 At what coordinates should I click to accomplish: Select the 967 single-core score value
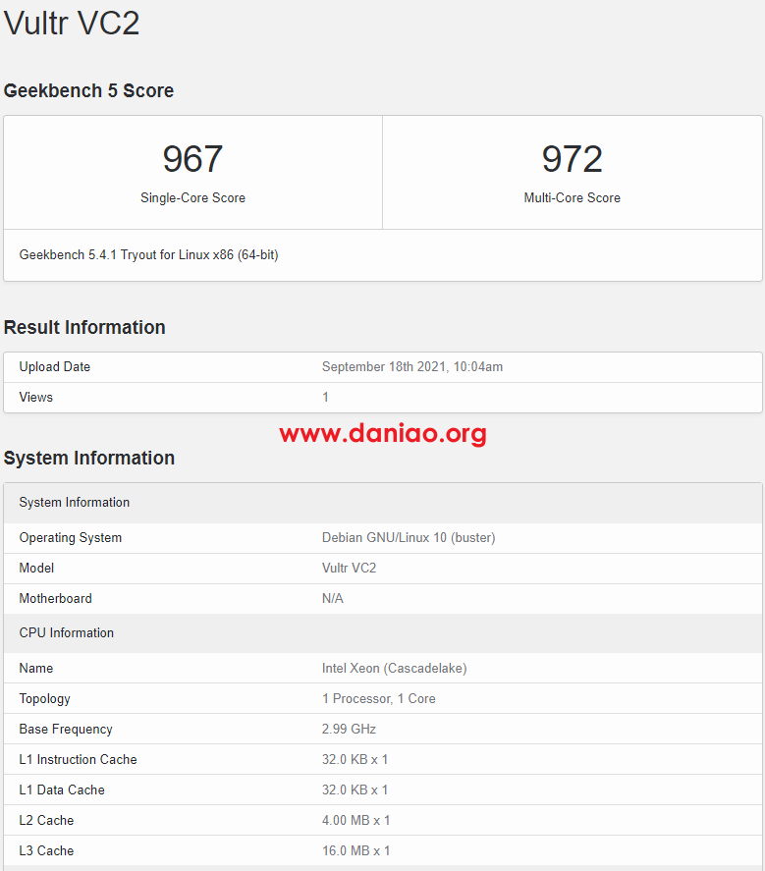coord(192,159)
